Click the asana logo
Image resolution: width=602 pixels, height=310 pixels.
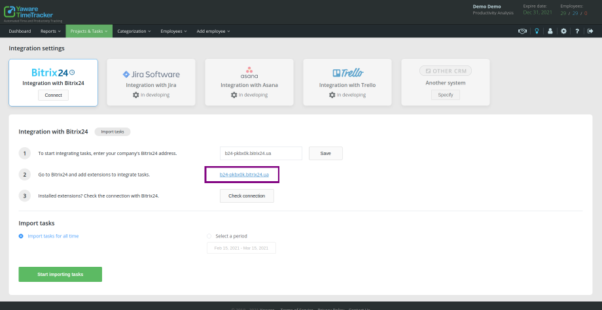(x=249, y=73)
